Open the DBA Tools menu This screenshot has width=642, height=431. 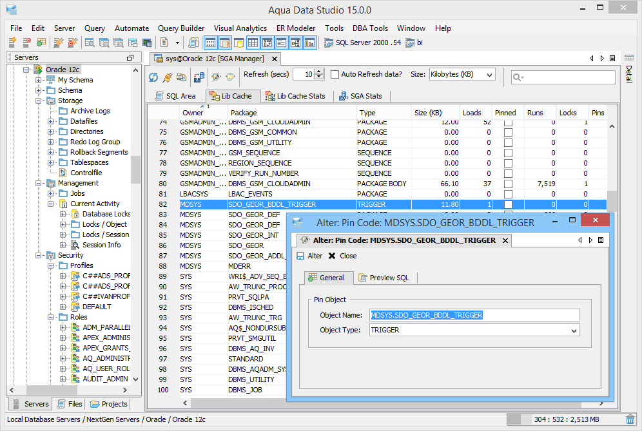370,28
